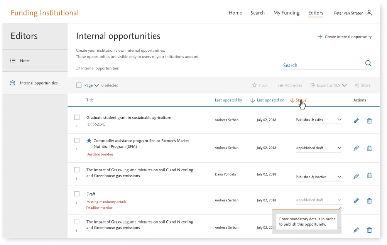The image size is (387, 245).
Task: Check the row 5 Grass-Legume checkbox
Action: pyautogui.click(x=77, y=221)
